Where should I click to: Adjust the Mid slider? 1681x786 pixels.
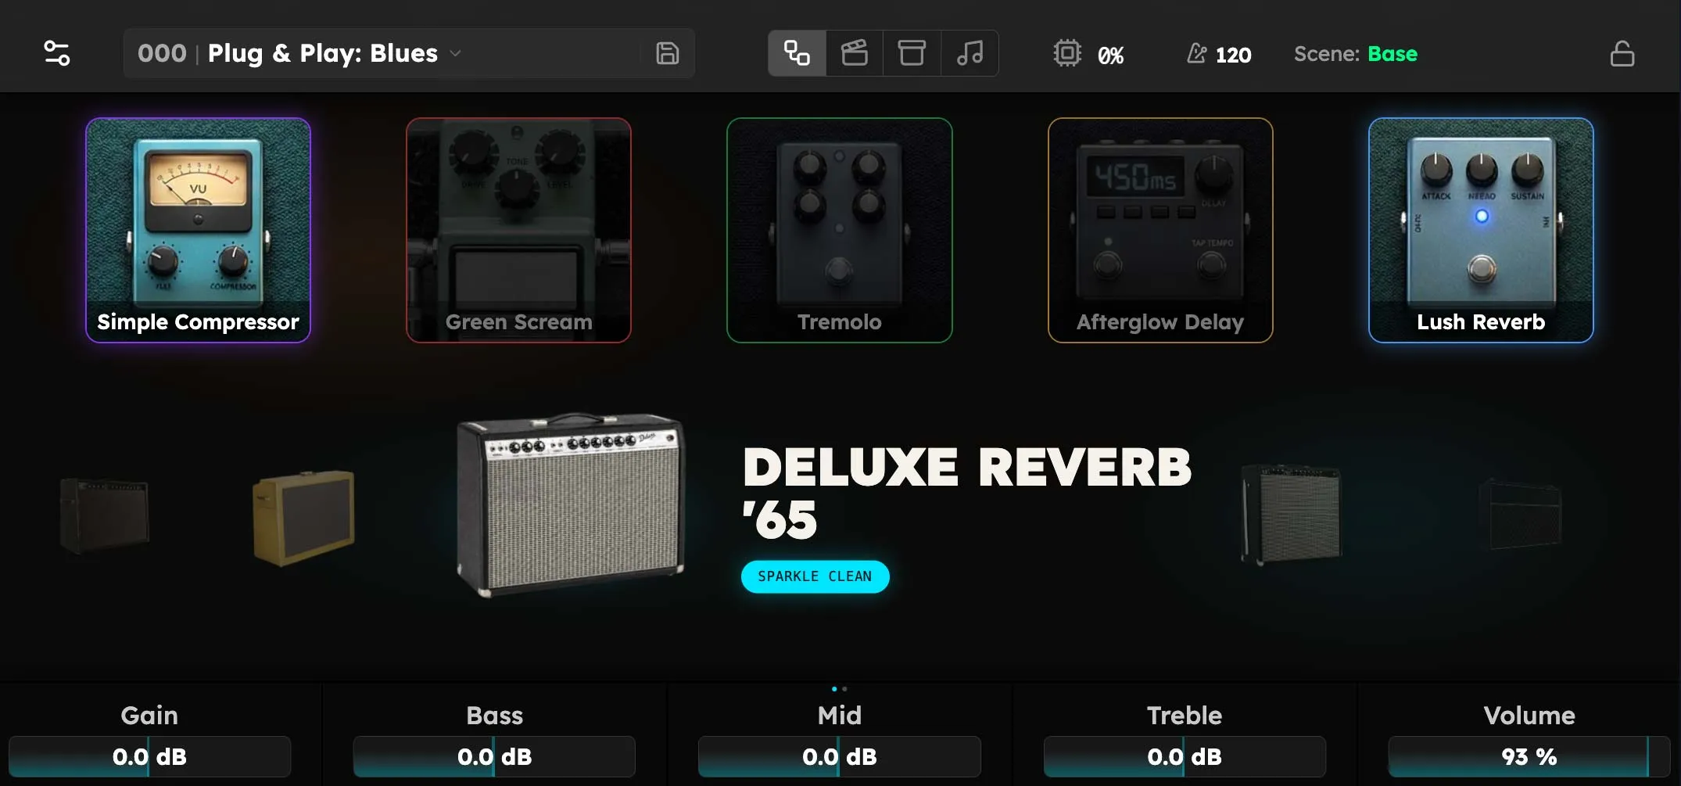pyautogui.click(x=839, y=756)
